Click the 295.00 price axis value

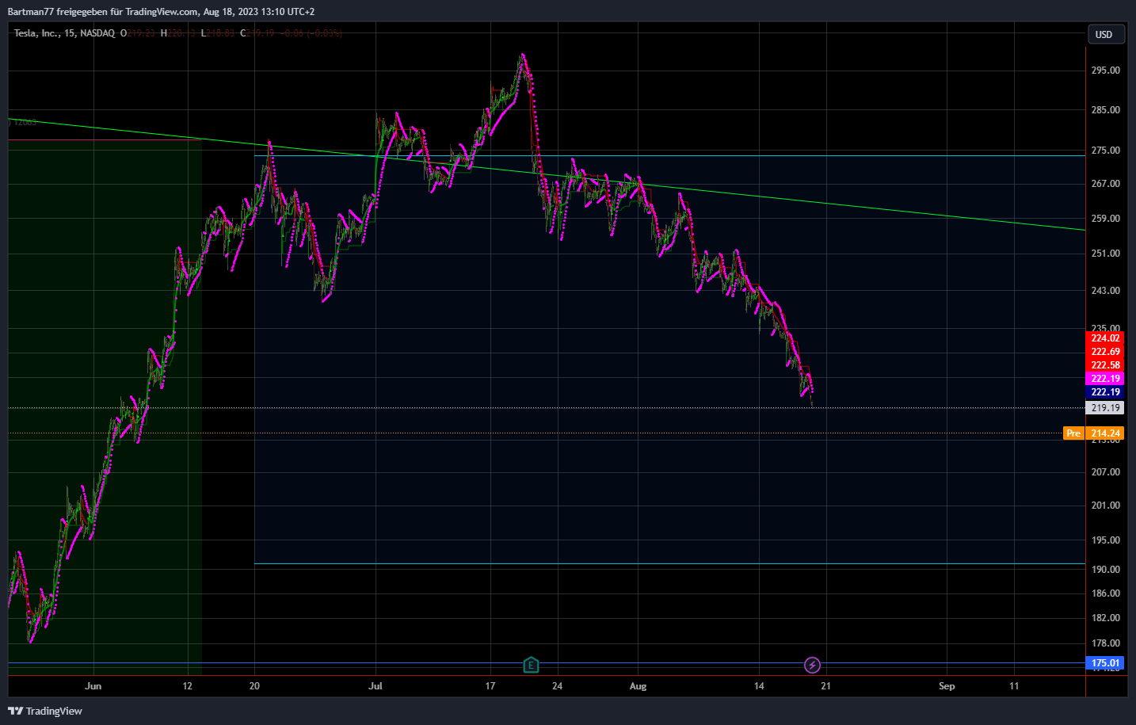point(1105,71)
